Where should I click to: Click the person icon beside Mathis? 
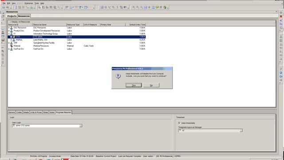[x=14, y=40]
